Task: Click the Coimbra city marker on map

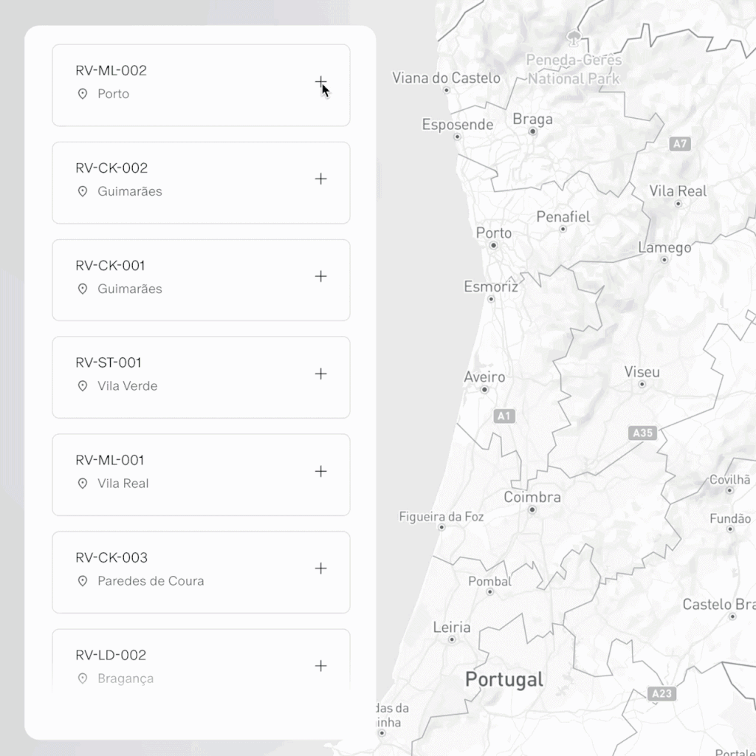Action: pyautogui.click(x=532, y=509)
